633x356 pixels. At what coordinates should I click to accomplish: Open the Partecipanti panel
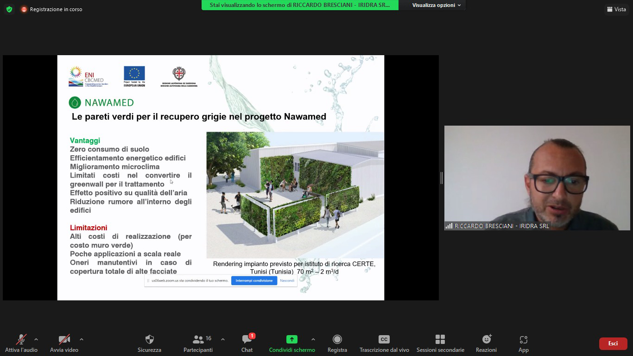pyautogui.click(x=198, y=343)
